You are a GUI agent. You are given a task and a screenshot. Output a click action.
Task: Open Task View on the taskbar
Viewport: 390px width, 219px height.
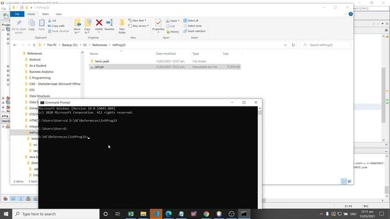[118, 214]
